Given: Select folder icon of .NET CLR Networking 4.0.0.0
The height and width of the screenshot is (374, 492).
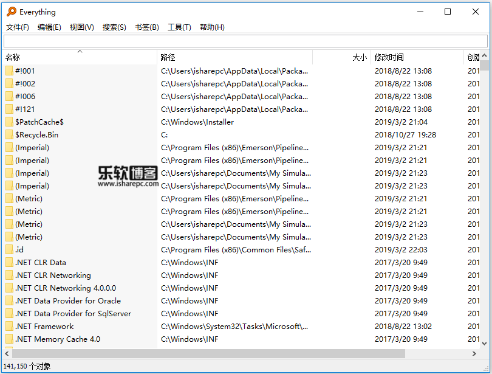Looking at the screenshot, I should pyautogui.click(x=9, y=288).
